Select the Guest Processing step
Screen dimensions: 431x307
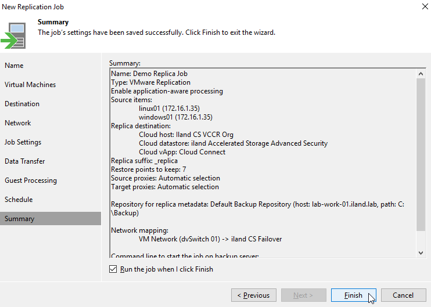tap(31, 180)
